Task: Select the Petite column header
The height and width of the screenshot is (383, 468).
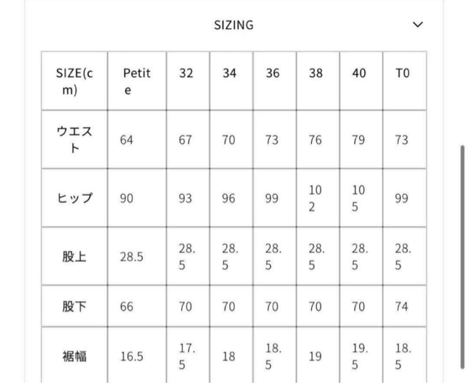Action: tap(136, 81)
